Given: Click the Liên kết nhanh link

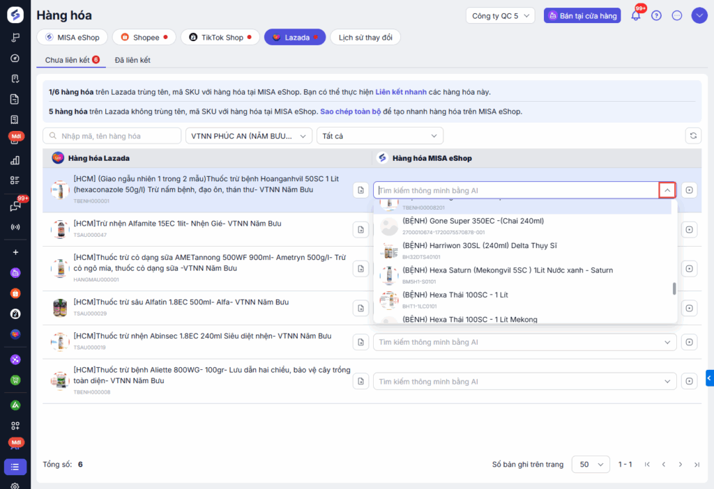Looking at the screenshot, I should point(401,92).
